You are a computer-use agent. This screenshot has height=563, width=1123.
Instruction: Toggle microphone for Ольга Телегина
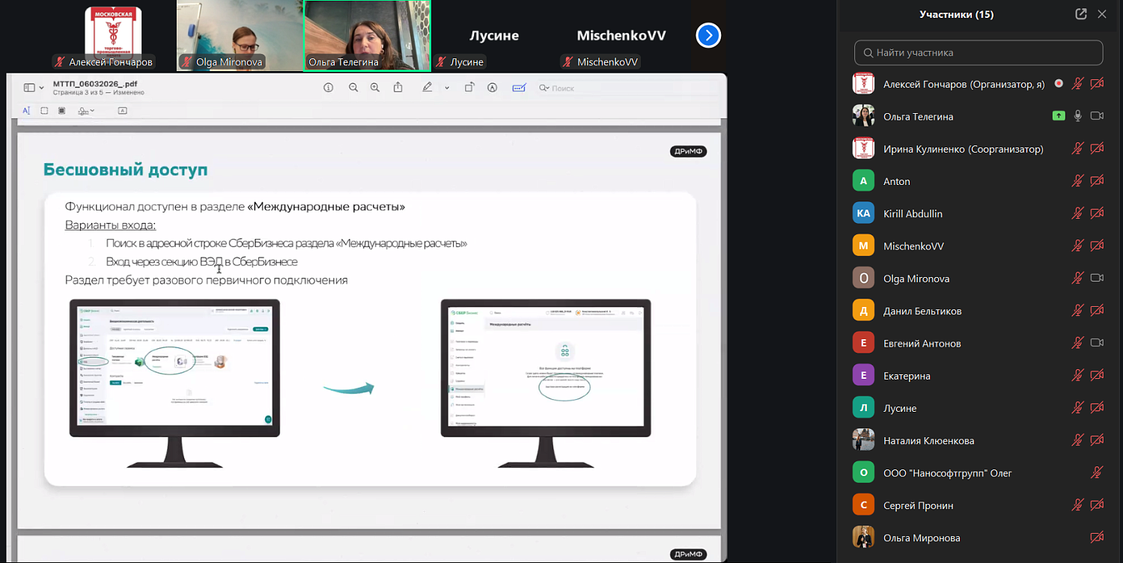coord(1078,116)
